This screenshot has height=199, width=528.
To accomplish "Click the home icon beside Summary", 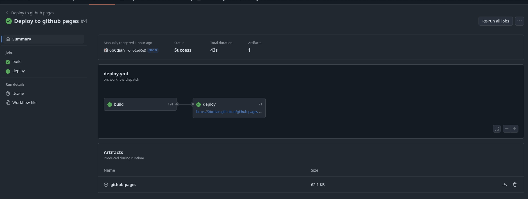I will point(8,39).
